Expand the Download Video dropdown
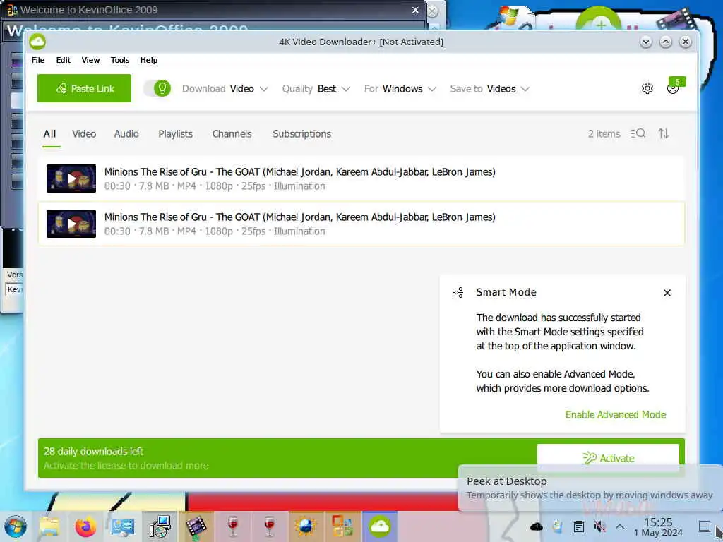 pos(225,88)
